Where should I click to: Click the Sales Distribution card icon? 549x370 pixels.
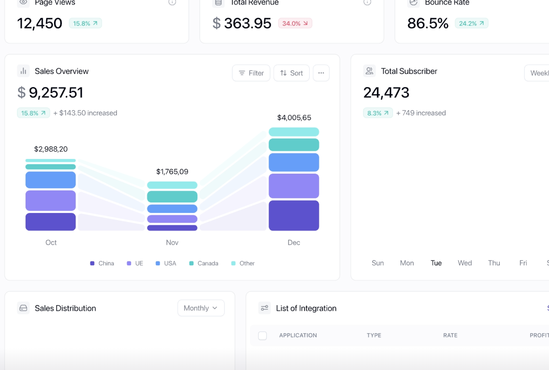[x=23, y=308]
